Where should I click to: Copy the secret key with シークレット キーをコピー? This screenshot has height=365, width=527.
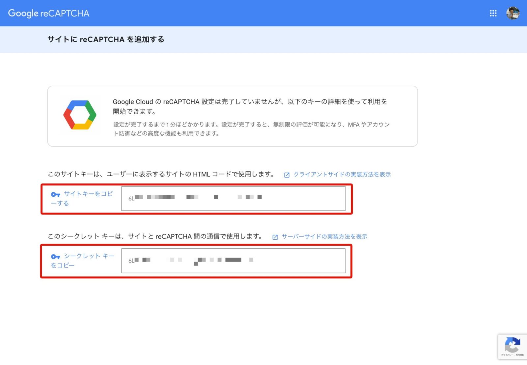pyautogui.click(x=83, y=261)
